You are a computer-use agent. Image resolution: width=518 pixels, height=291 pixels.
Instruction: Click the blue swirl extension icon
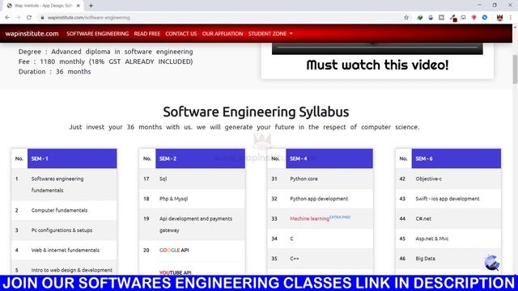tap(431, 18)
